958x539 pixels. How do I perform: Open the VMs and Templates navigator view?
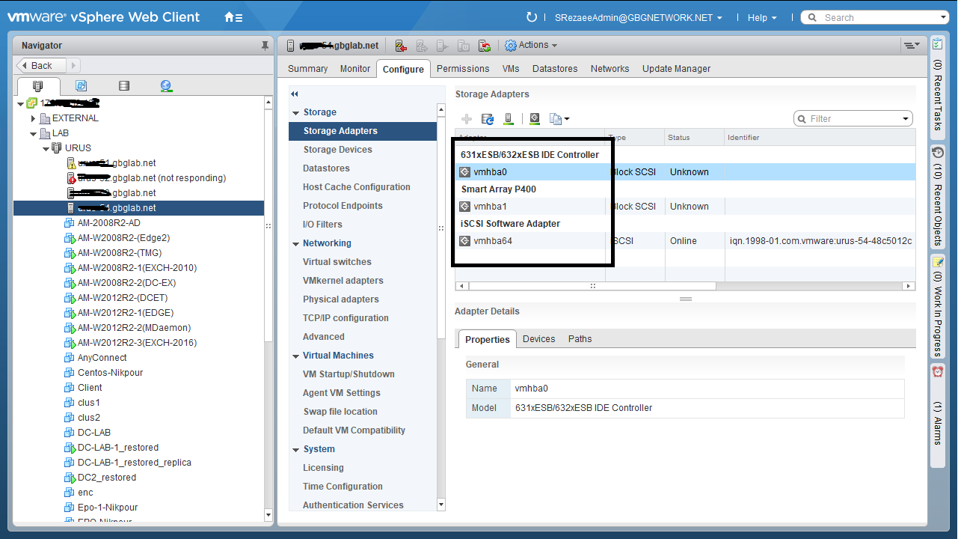click(81, 86)
